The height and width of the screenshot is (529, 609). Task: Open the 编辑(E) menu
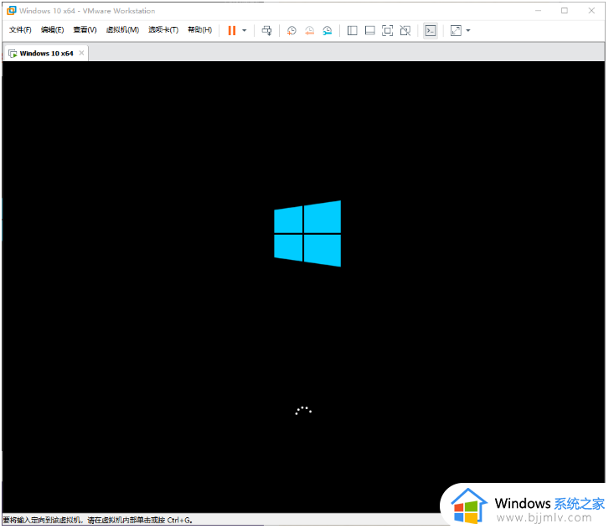click(x=53, y=30)
